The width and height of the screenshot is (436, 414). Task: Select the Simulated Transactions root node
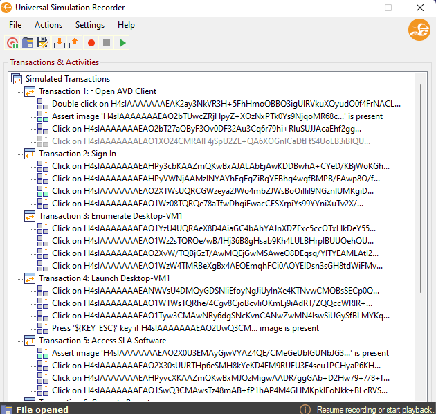tap(67, 79)
